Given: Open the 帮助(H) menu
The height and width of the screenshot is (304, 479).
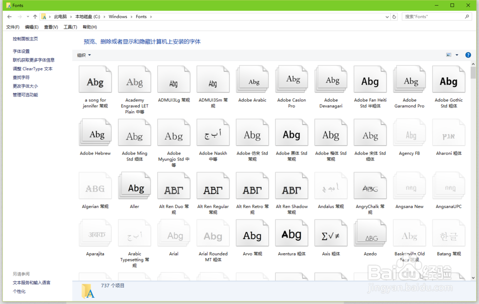Looking at the screenshot, I should pos(90,27).
